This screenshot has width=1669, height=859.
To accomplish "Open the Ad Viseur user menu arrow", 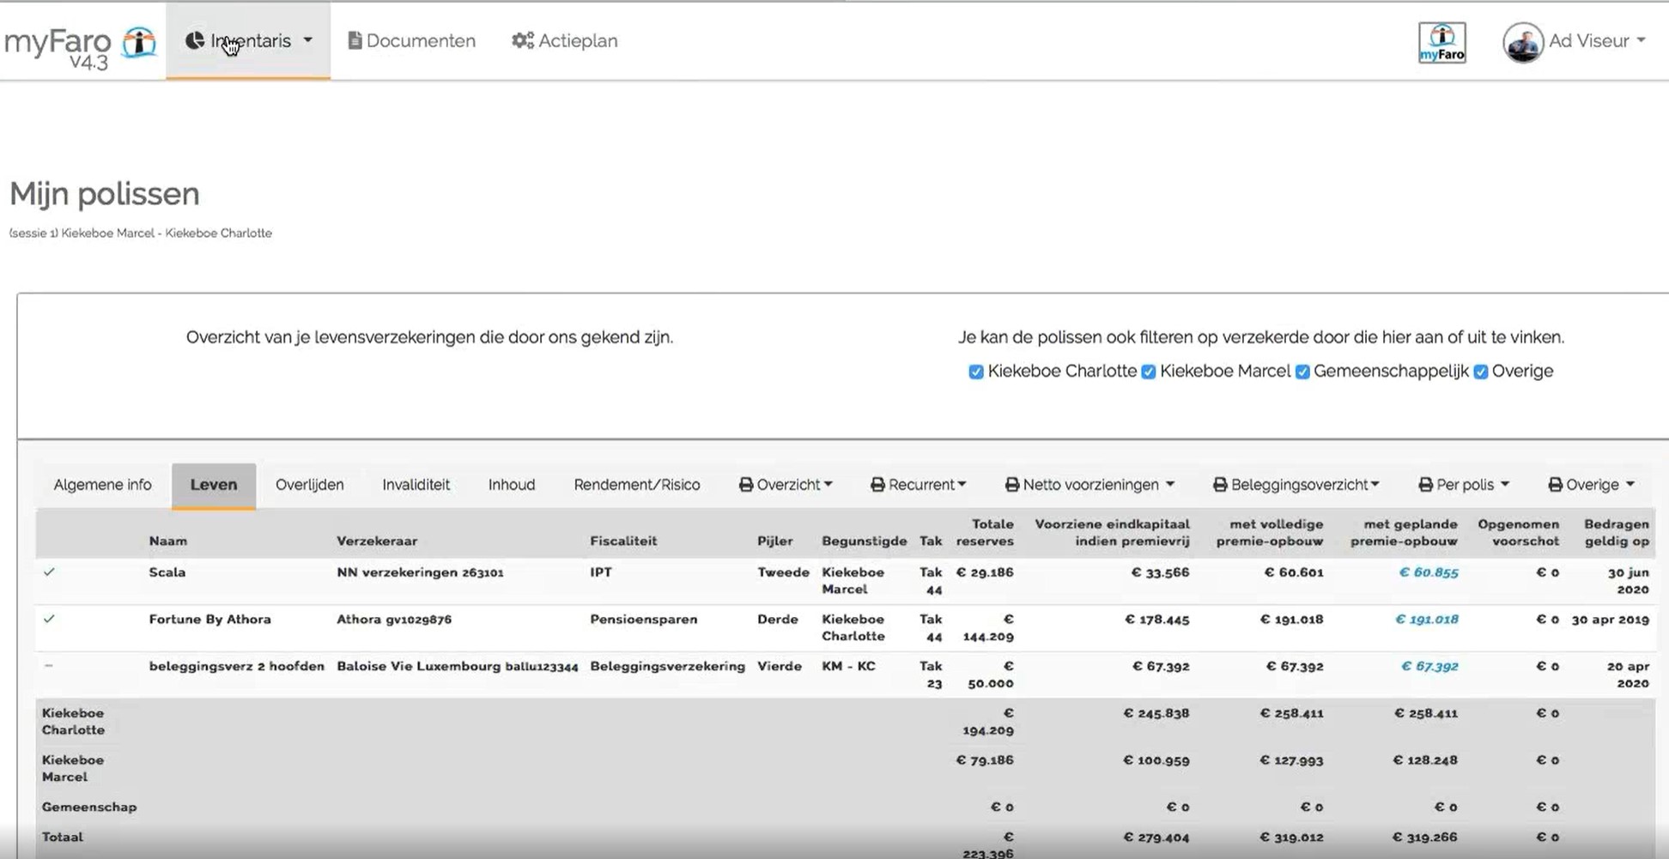I will [1641, 40].
